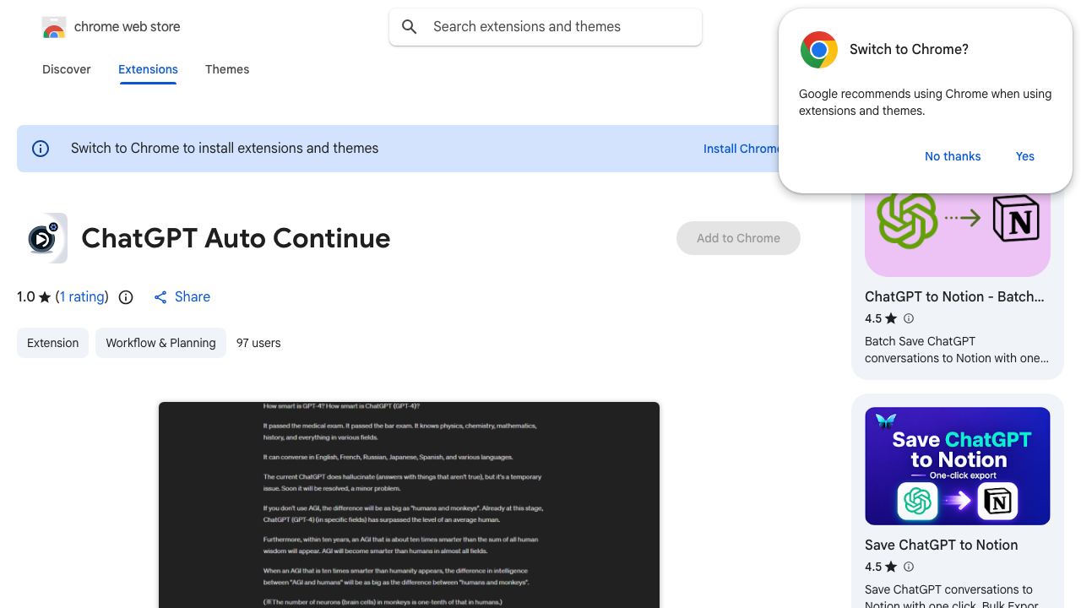Click the Add to Chrome button
Screen dimensions: 1081x608
click(x=738, y=238)
